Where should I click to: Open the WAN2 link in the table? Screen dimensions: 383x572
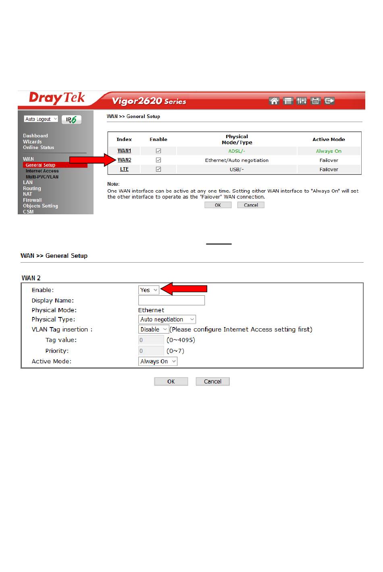(124, 160)
